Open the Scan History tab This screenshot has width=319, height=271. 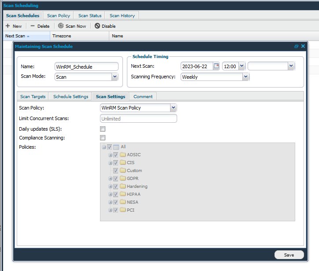coord(122,16)
